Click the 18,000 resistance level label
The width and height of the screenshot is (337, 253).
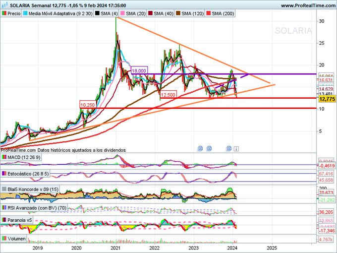tap(139, 71)
